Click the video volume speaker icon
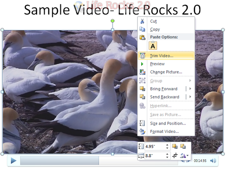This screenshot has height=170, width=226. coord(213,161)
